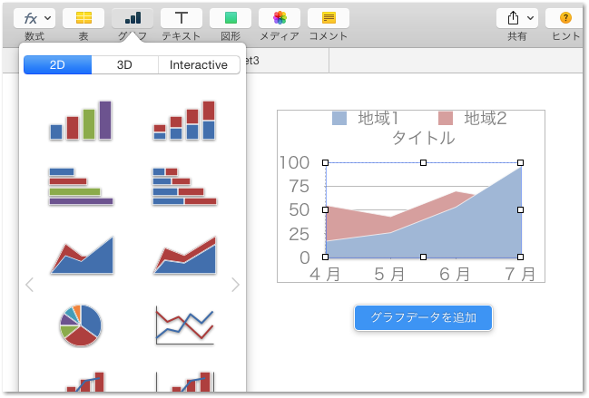Select the line chart thumbnail
Viewport: 589px width, 398px height.
184,325
